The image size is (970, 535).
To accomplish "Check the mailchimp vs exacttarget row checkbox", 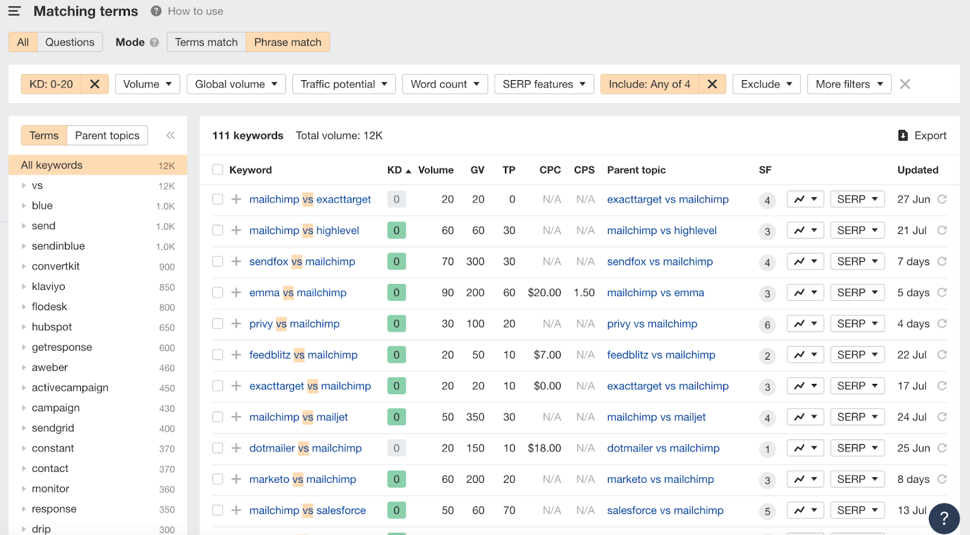I will tap(218, 200).
